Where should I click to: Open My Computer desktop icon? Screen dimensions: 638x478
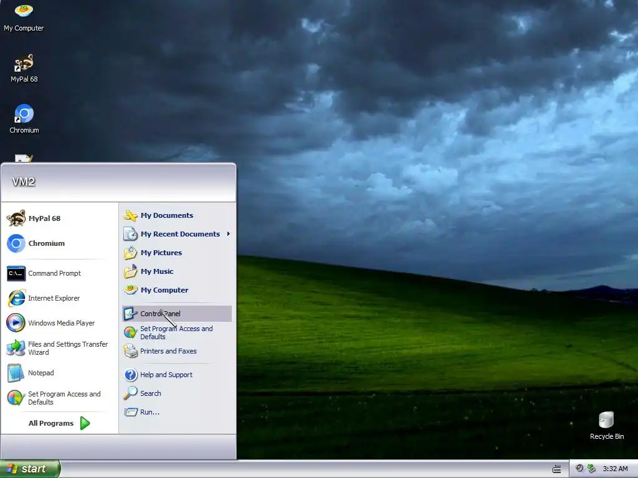click(x=24, y=17)
